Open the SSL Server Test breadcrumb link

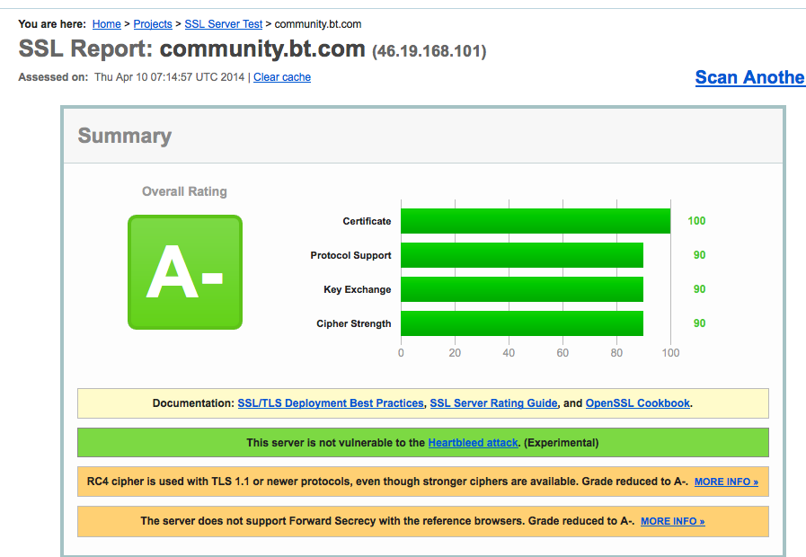[224, 24]
